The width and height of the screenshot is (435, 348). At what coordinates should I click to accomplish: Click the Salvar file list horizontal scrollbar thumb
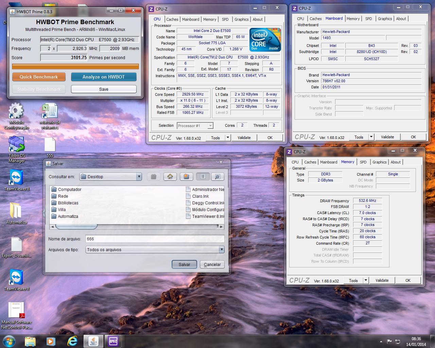click(x=76, y=226)
